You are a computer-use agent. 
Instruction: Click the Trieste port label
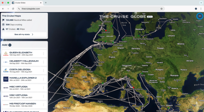point(142,75)
